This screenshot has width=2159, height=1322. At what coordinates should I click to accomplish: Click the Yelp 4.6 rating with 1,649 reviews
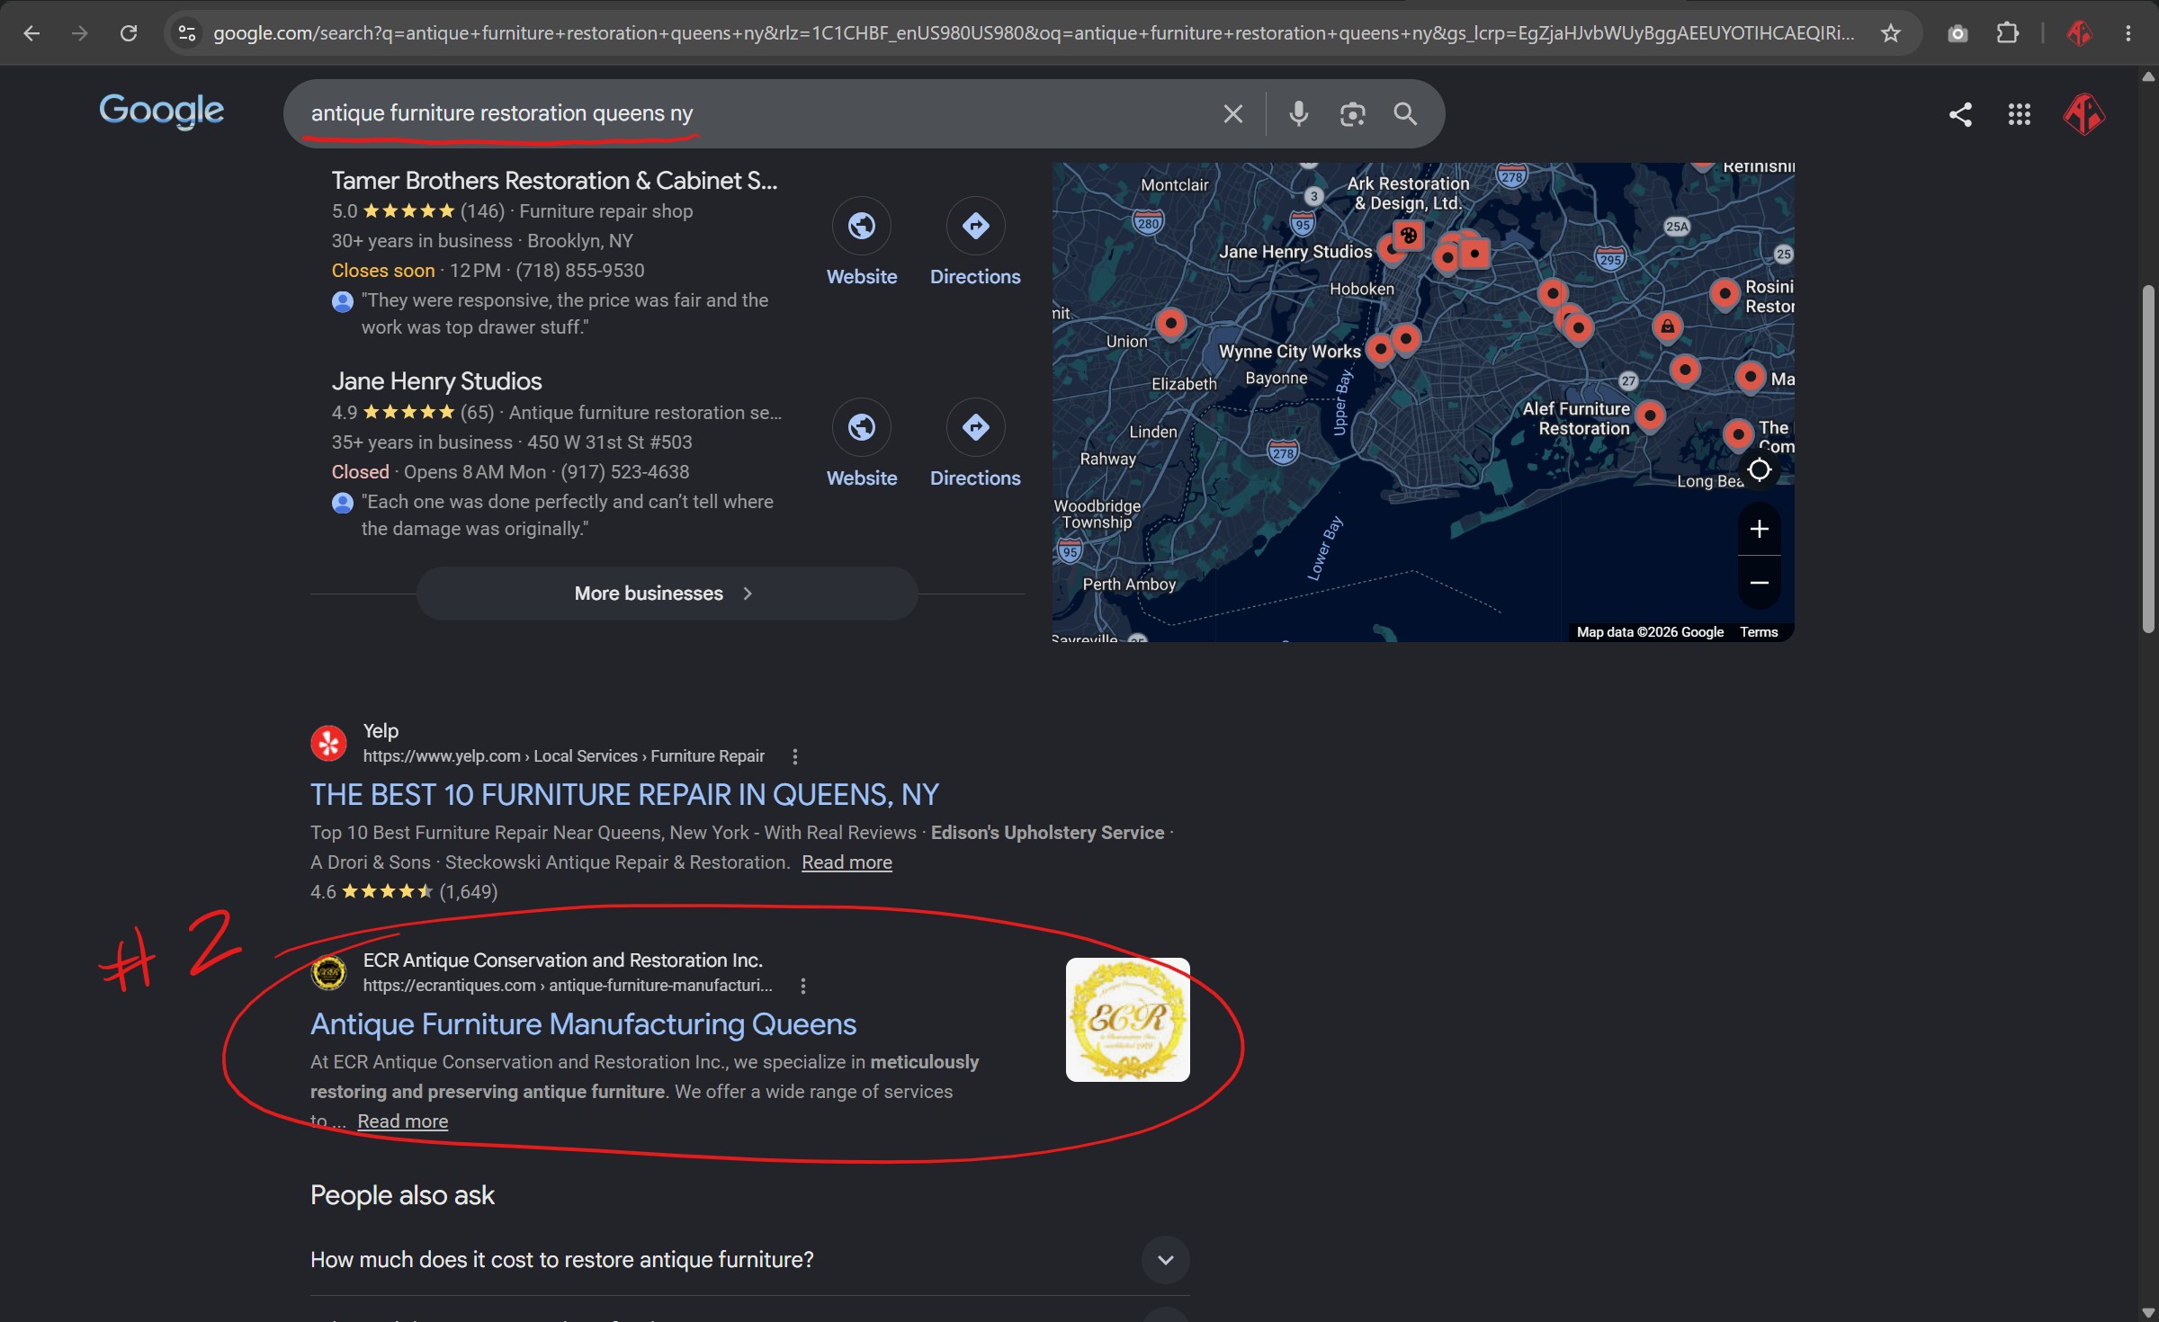[x=404, y=892]
